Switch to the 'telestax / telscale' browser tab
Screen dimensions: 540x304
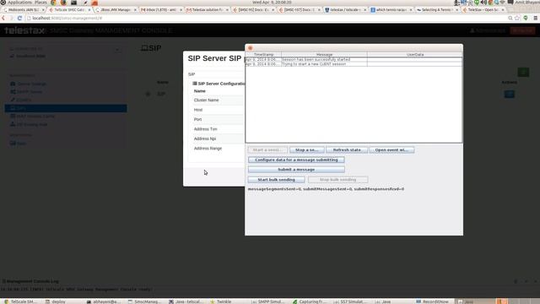345,9
